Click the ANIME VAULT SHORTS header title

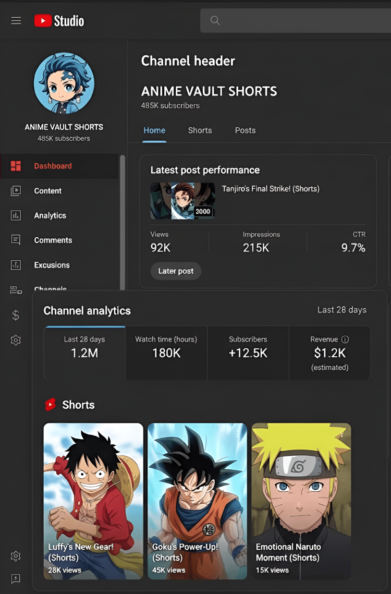pyautogui.click(x=209, y=91)
